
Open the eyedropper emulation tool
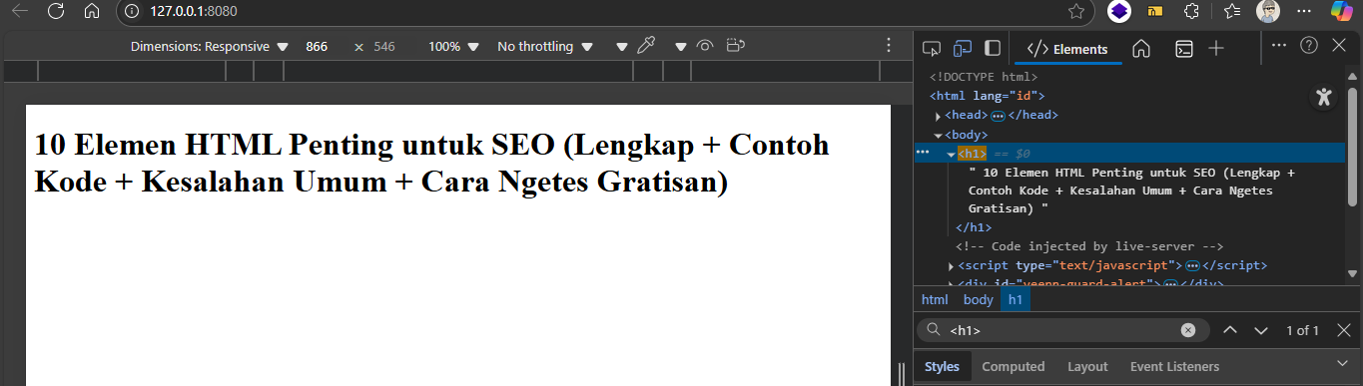coord(647,46)
